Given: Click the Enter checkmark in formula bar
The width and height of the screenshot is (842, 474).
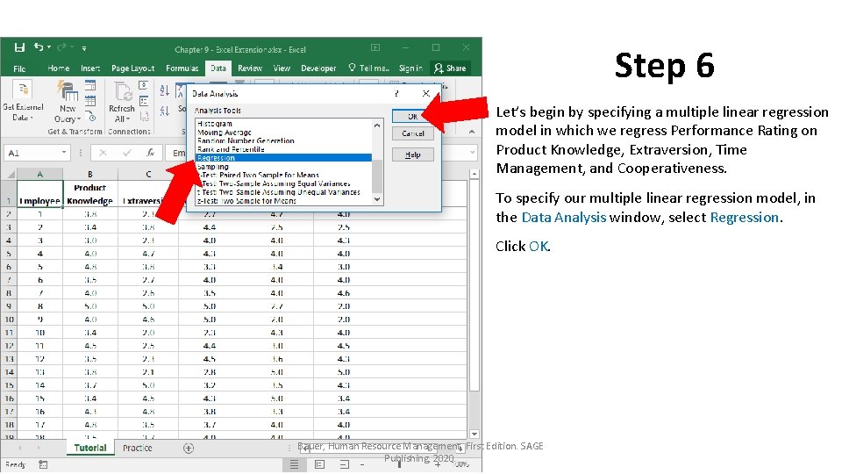Looking at the screenshot, I should pos(126,153).
